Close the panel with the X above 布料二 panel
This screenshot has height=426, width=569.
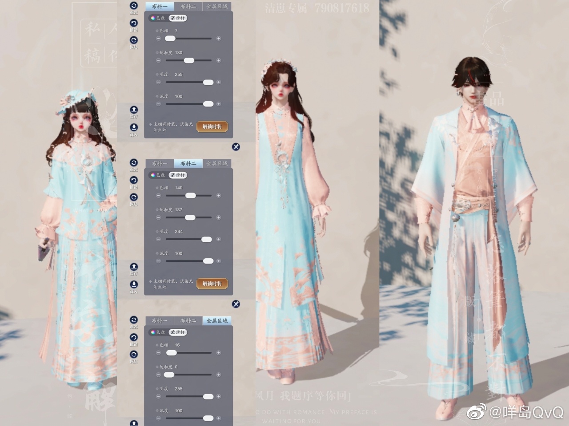coord(236,146)
